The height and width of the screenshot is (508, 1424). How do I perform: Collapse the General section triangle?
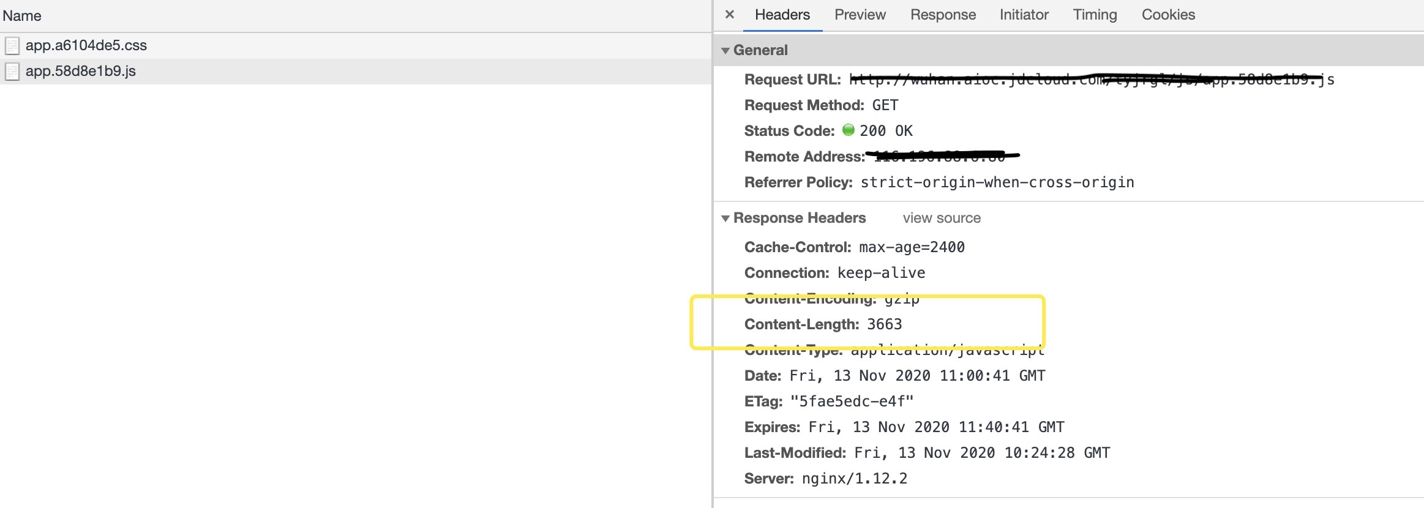click(725, 51)
